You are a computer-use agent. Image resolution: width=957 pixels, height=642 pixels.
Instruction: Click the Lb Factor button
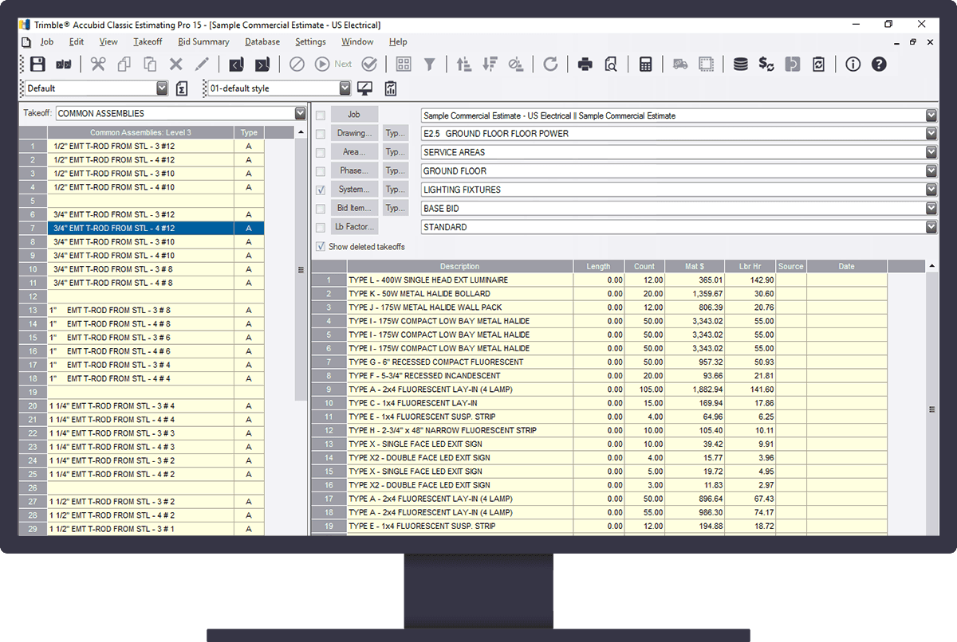(x=354, y=227)
